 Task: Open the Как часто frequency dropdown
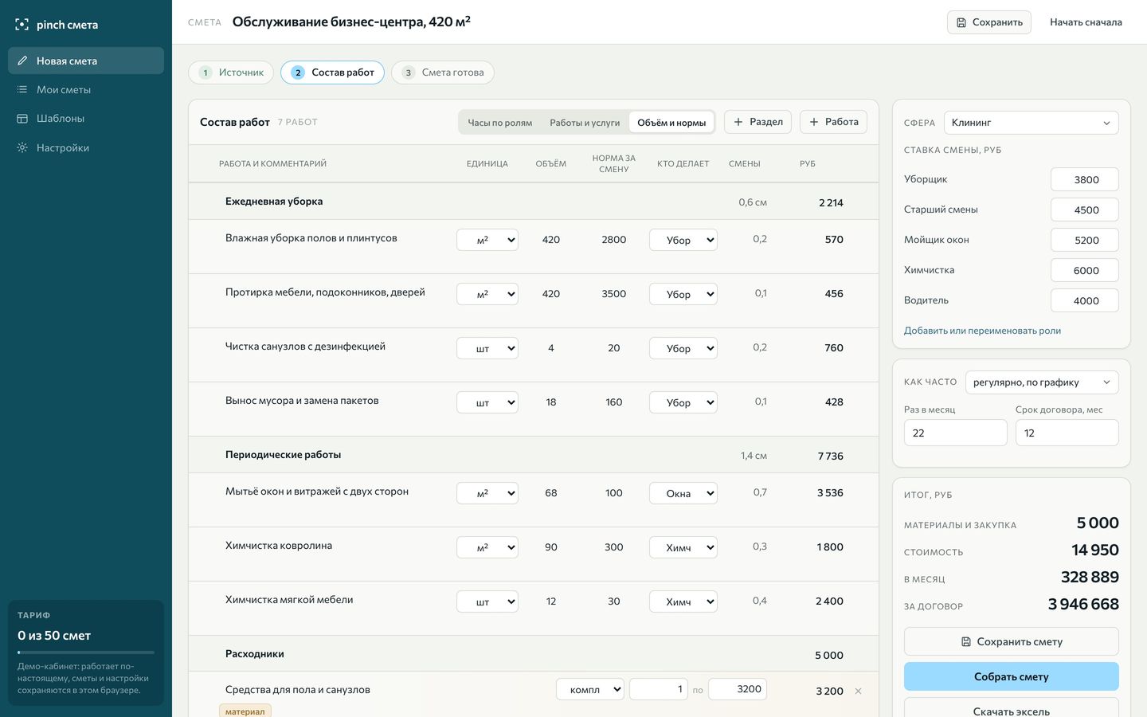1042,382
